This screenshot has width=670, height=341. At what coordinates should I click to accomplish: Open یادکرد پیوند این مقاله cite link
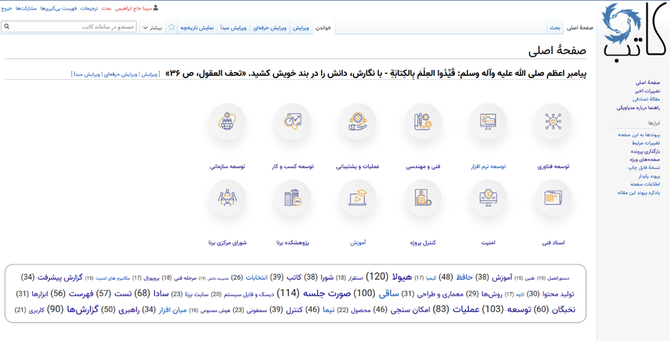(639, 192)
